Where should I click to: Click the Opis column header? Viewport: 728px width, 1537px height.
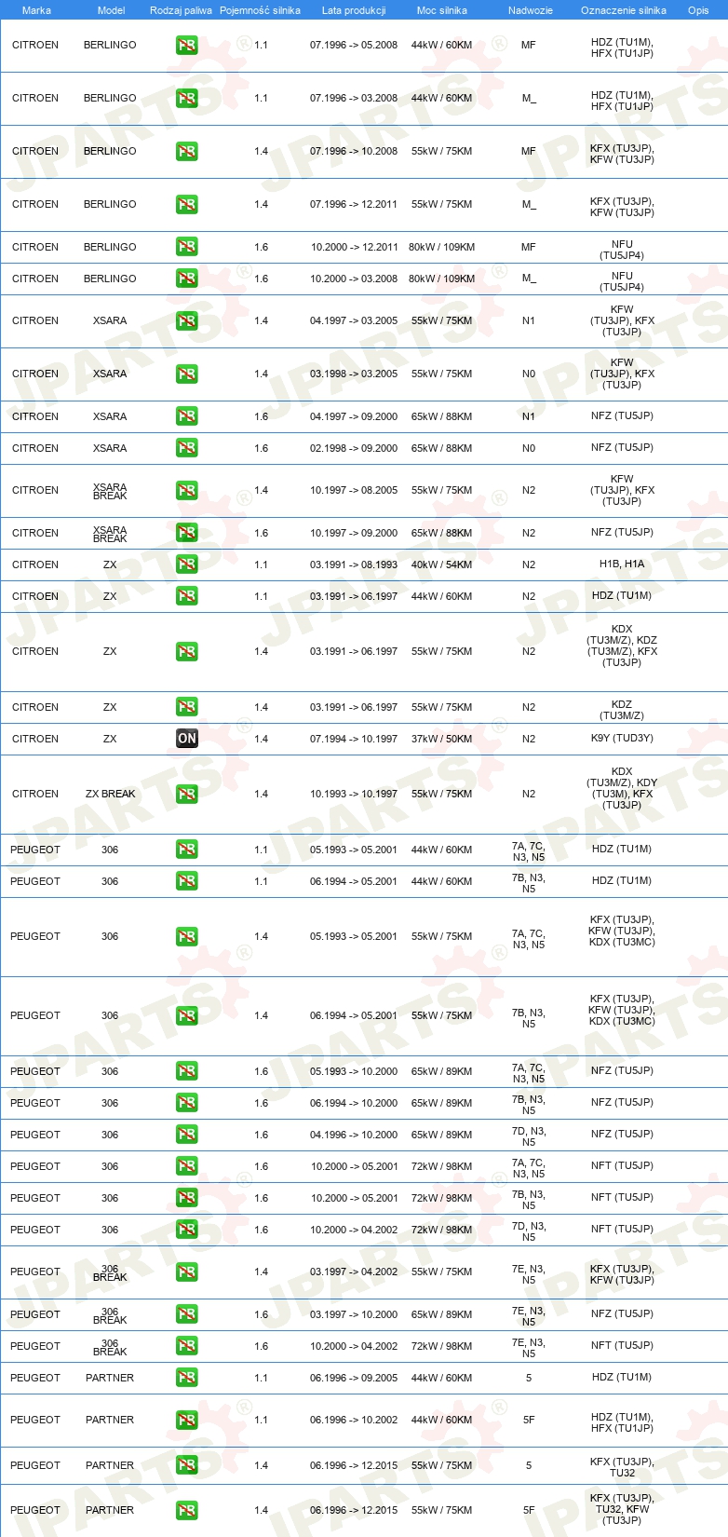(698, 10)
